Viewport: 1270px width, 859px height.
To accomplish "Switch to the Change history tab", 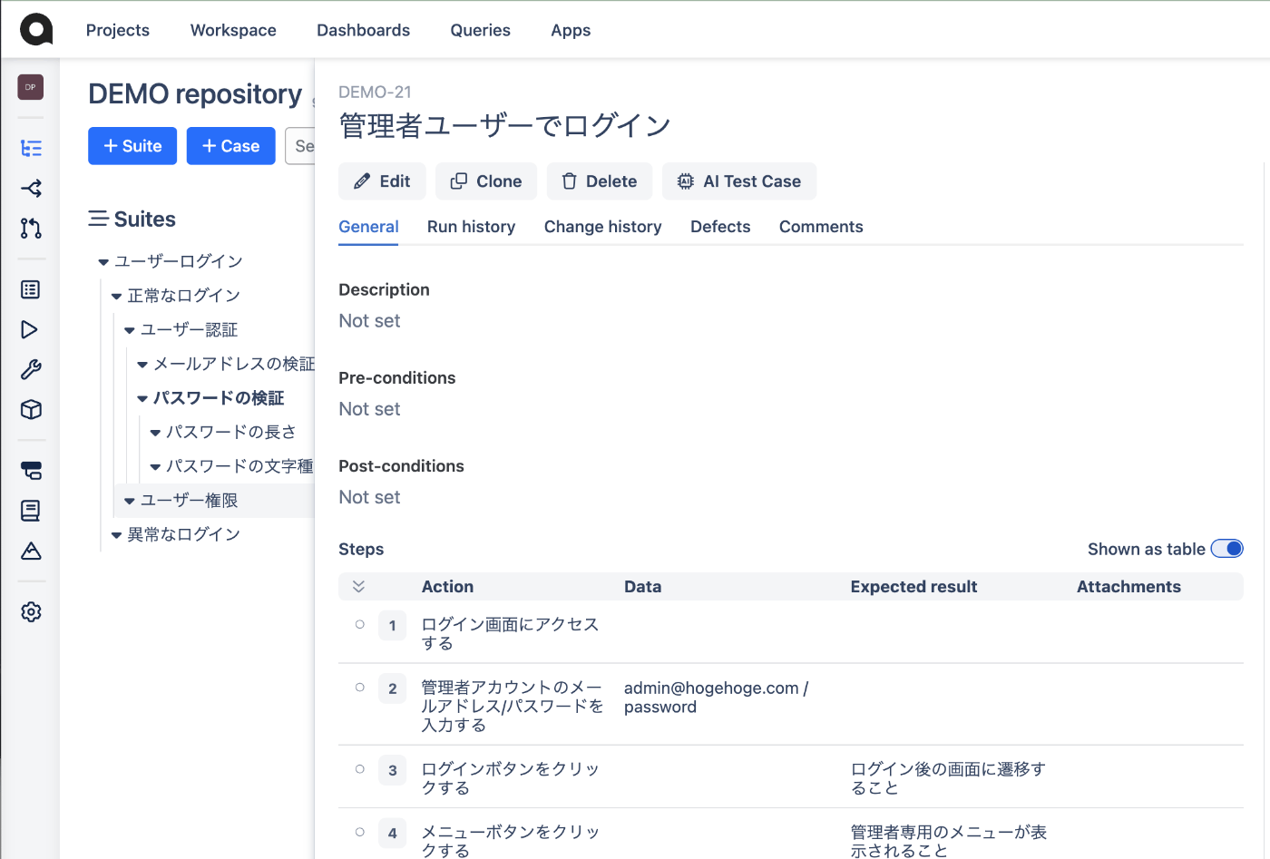I will (x=602, y=227).
